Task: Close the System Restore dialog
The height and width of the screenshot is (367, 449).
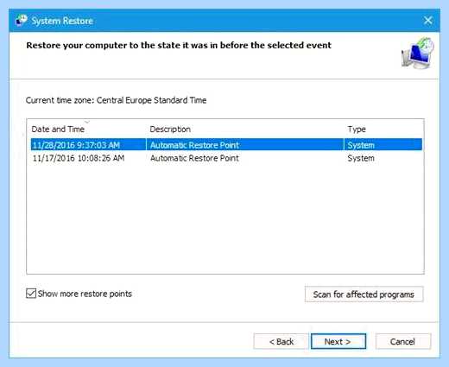Action: tap(427, 21)
